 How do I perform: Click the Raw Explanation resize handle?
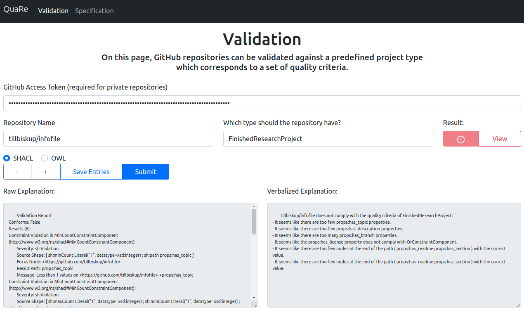click(x=255, y=305)
